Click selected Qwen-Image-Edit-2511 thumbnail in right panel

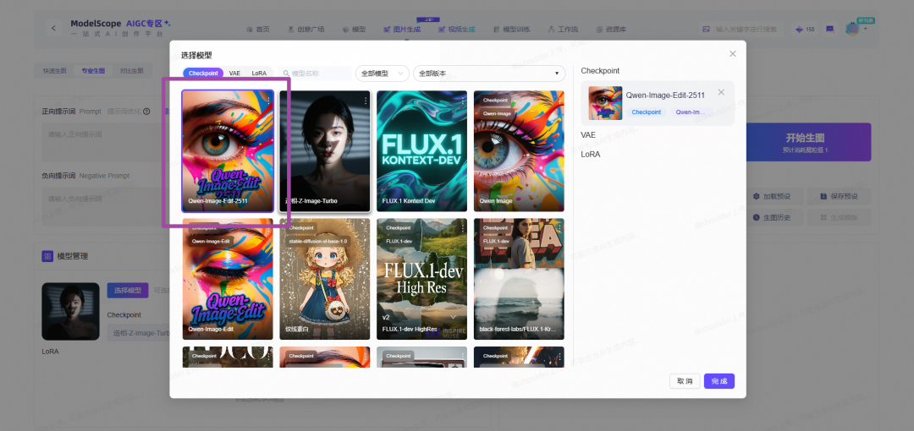(x=605, y=103)
